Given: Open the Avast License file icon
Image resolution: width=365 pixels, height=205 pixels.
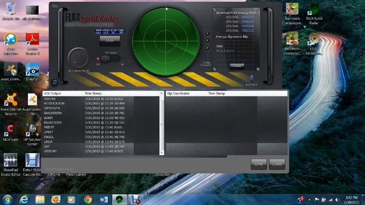Looking at the screenshot, I should click(x=33, y=104).
